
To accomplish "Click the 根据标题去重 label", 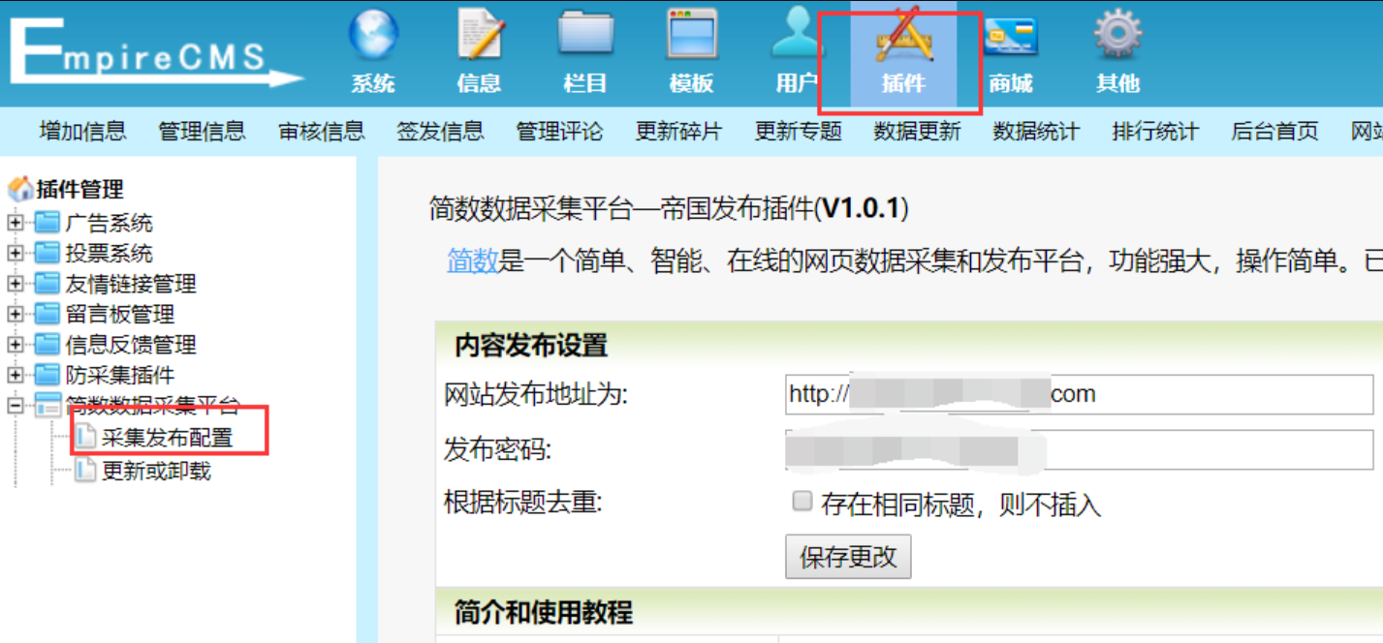I will (x=523, y=504).
